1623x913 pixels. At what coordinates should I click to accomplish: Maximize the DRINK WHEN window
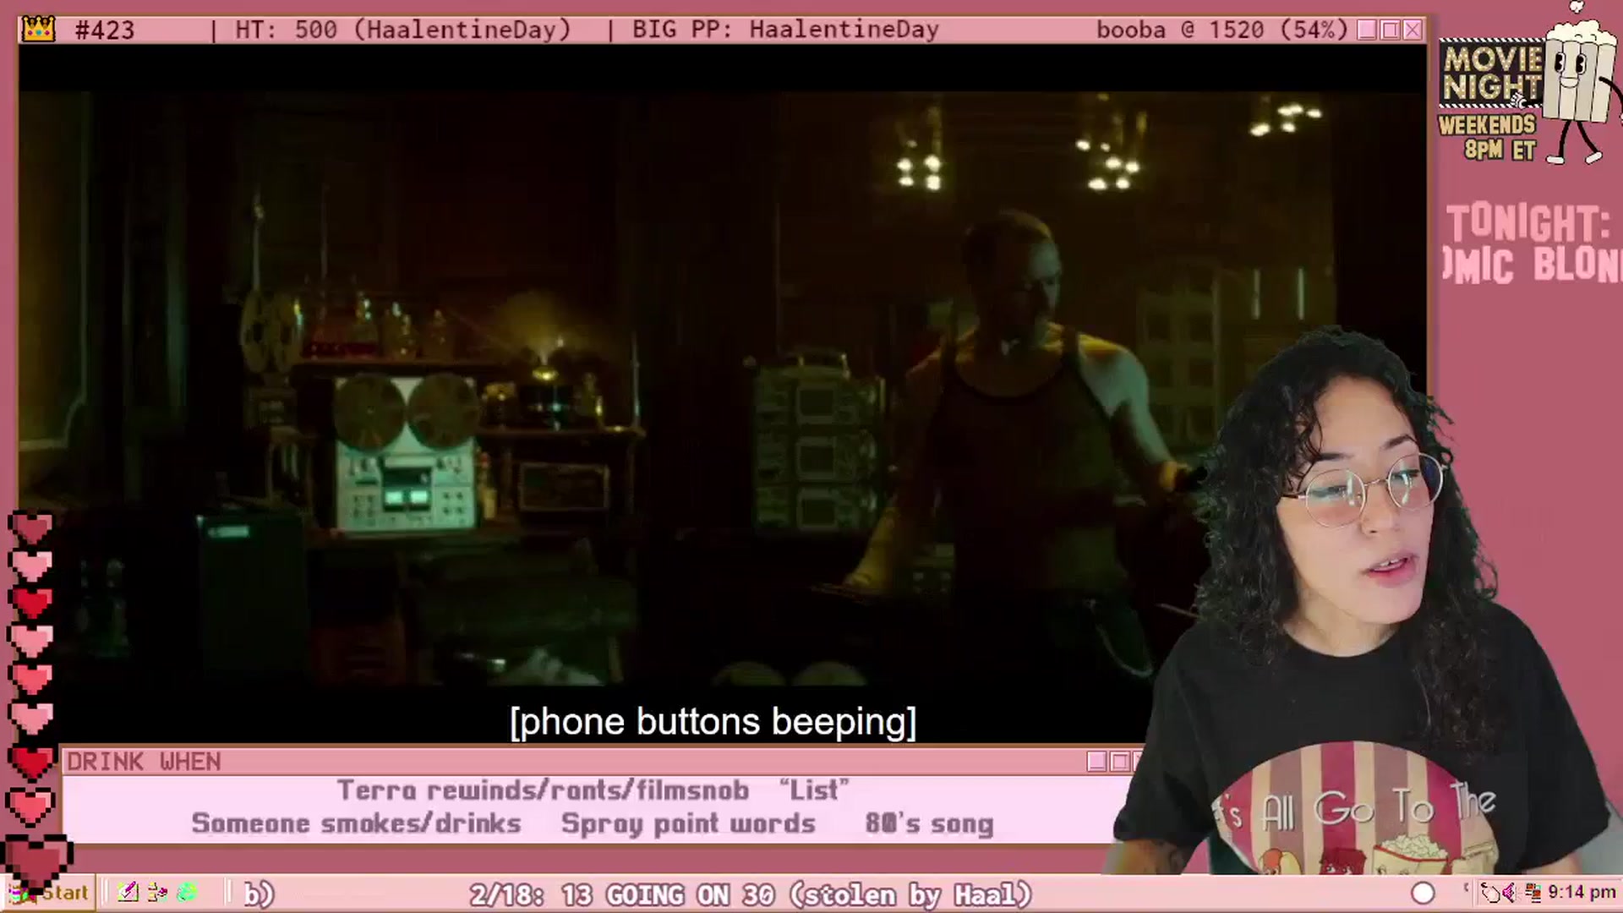(1120, 762)
